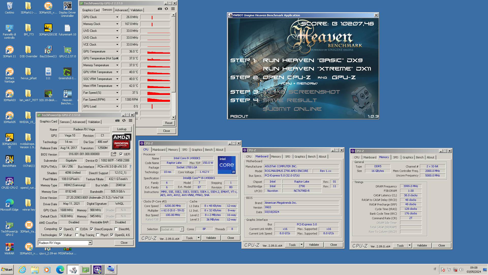Click About in the Heaven Benchmark app
This screenshot has width=488, height=275.
point(239,116)
